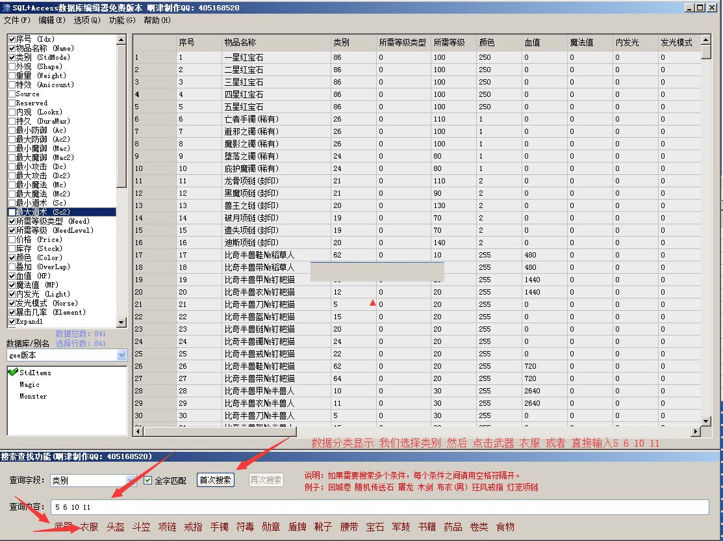Click the table's vertical scroll-down arrow

706,419
